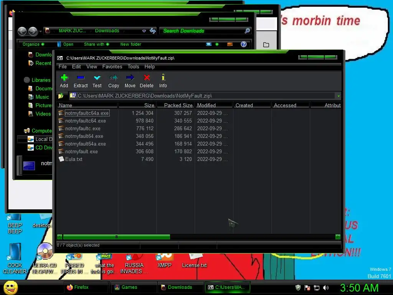This screenshot has width=393, height=295.
Task: Click the horizontal scrollbar thumb in 7-Zip
Action: coord(117,237)
